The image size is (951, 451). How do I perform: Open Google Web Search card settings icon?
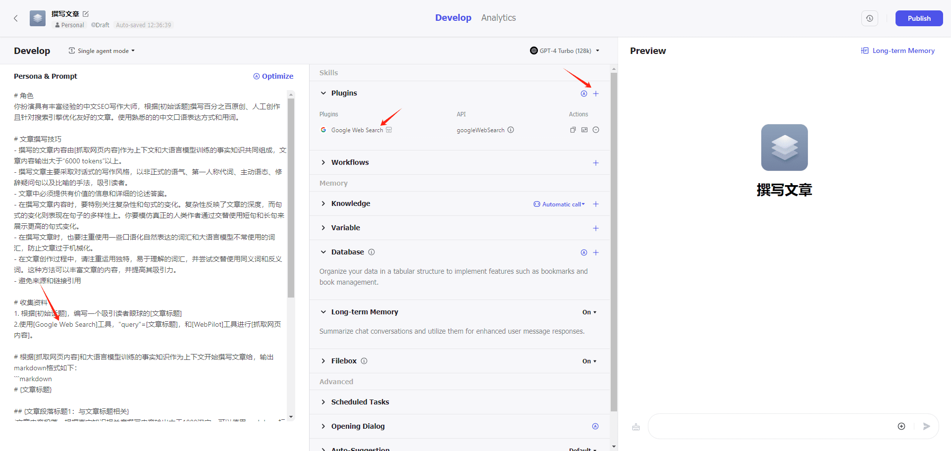(x=584, y=130)
